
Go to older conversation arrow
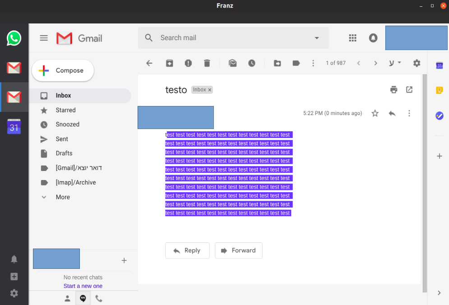point(376,63)
